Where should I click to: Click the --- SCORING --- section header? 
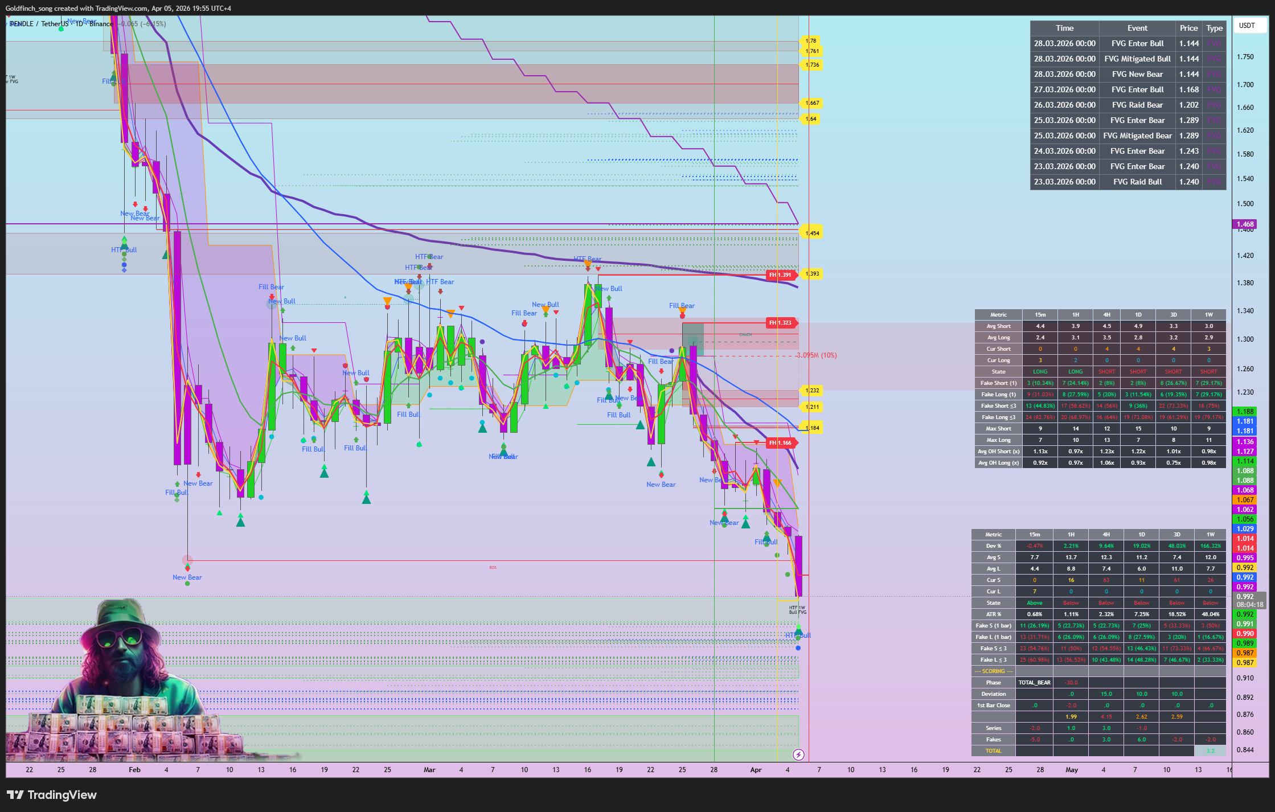point(993,671)
